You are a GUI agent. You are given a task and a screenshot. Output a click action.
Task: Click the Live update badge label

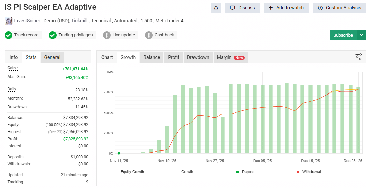(x=124, y=35)
